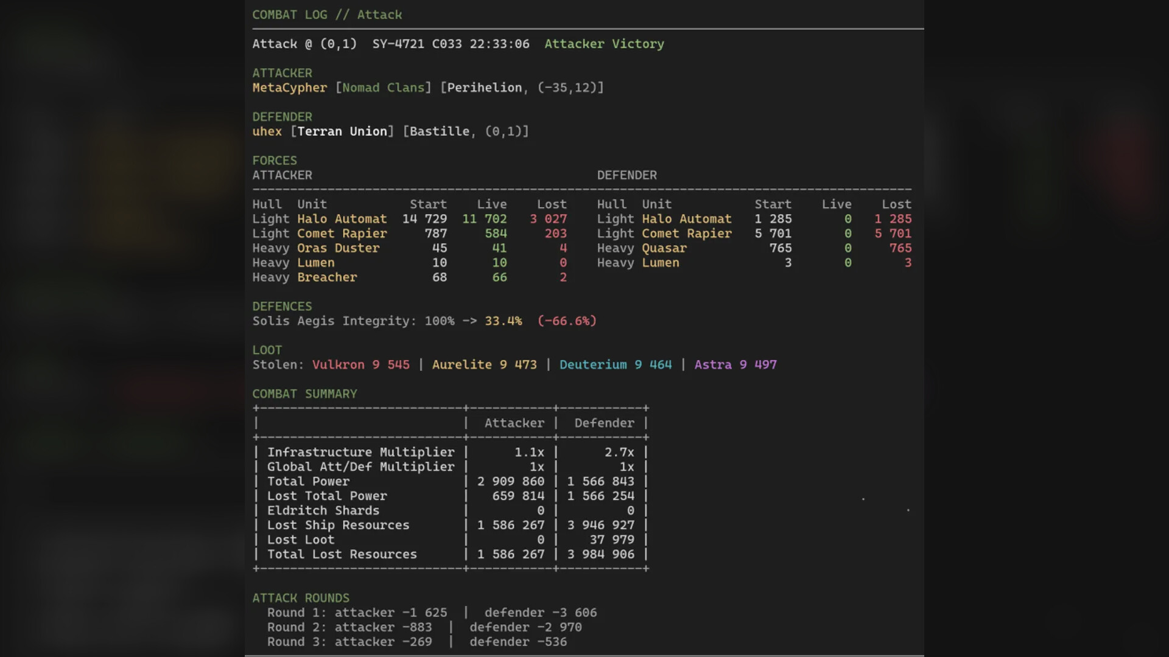Viewport: 1169px width, 657px height.
Task: Click defender total lost 3 984 906
Action: 600,555
